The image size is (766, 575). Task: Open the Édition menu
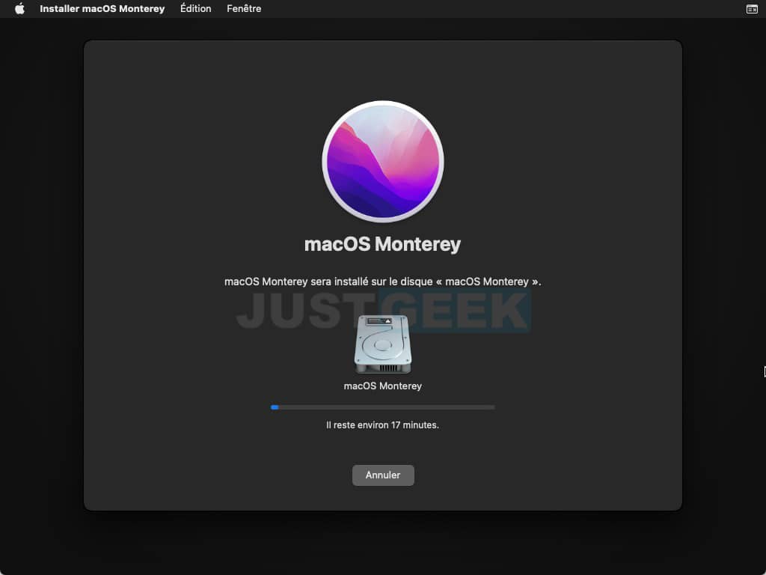[x=195, y=9]
